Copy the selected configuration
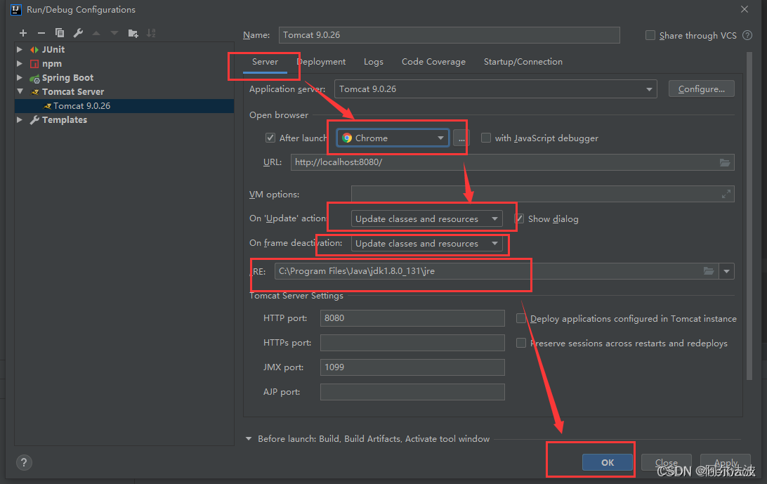767x484 pixels. click(x=60, y=33)
